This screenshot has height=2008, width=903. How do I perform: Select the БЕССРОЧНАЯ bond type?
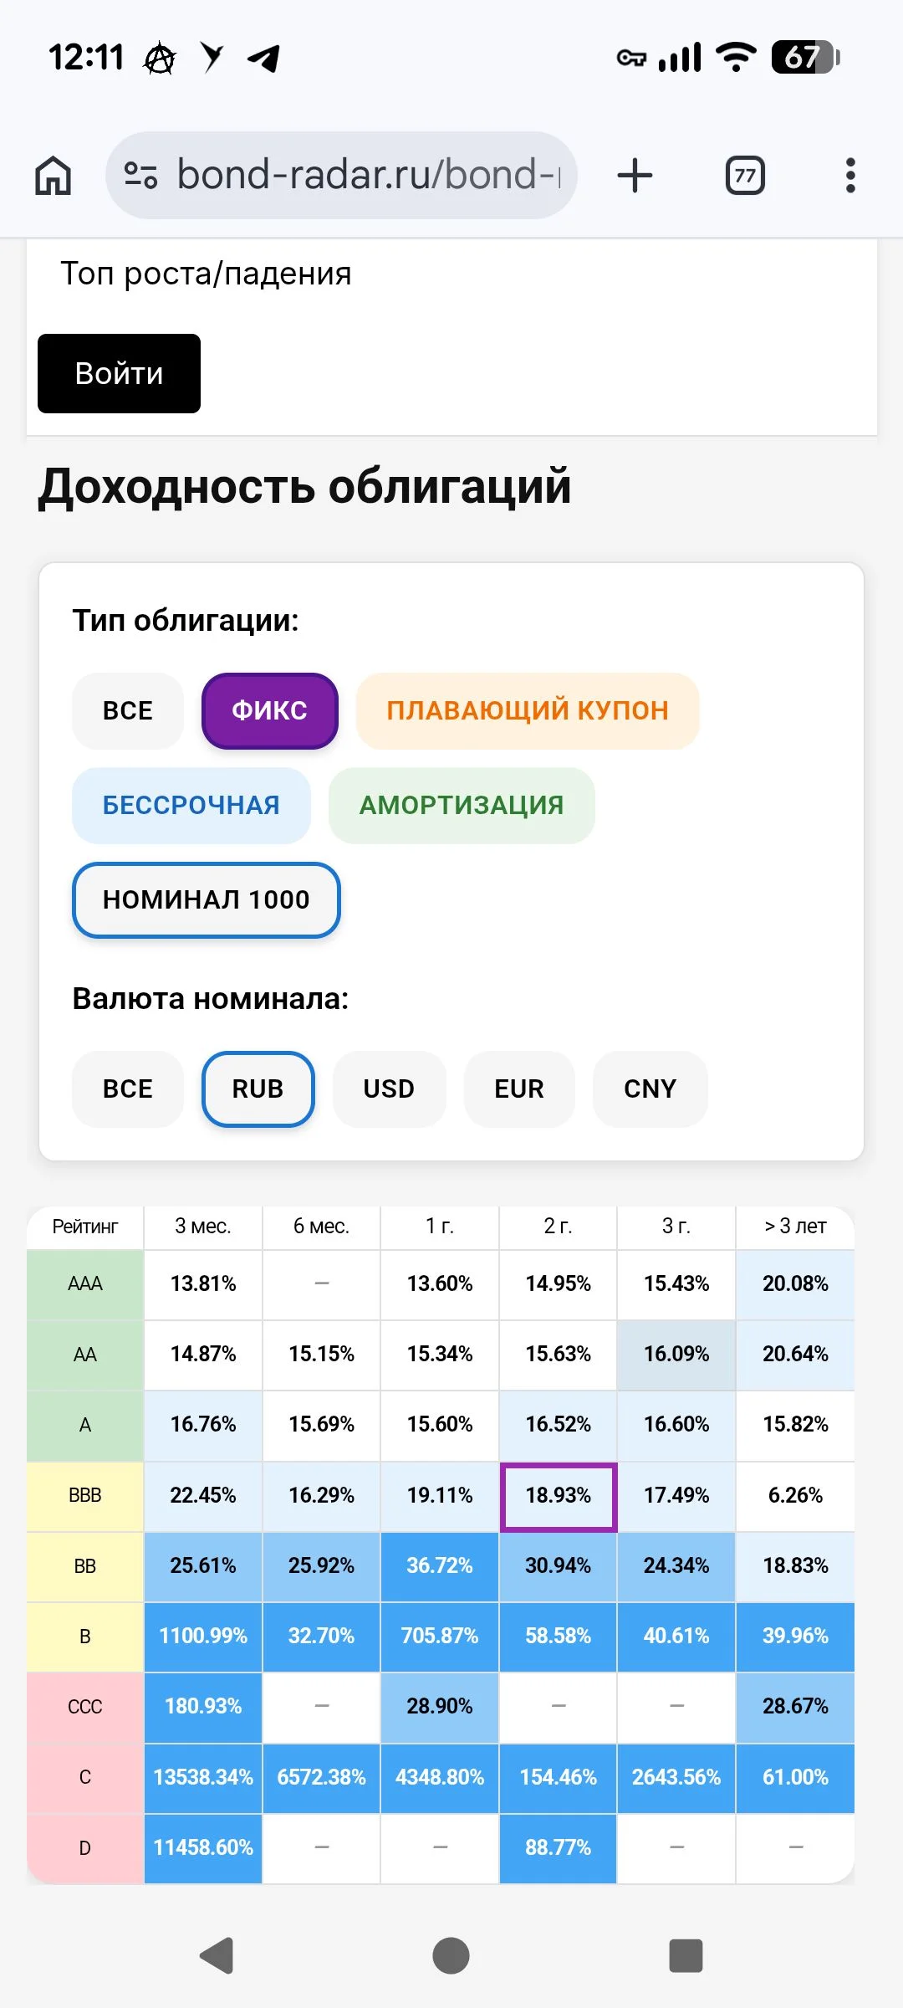point(191,805)
